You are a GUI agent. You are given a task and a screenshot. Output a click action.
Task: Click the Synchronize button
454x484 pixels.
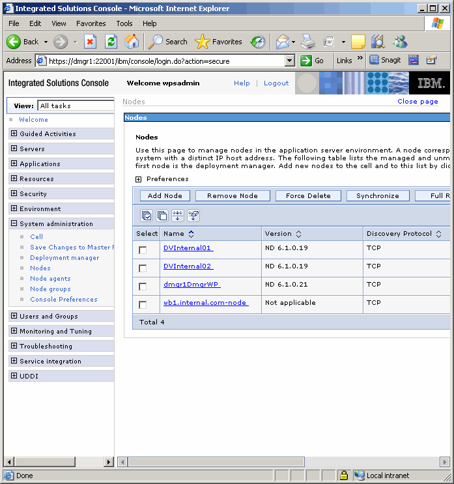point(378,195)
